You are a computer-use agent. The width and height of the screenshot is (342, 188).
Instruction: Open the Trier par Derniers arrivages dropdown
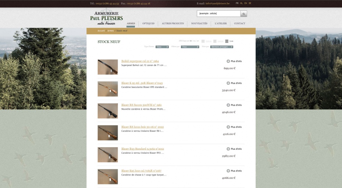pos(222,47)
